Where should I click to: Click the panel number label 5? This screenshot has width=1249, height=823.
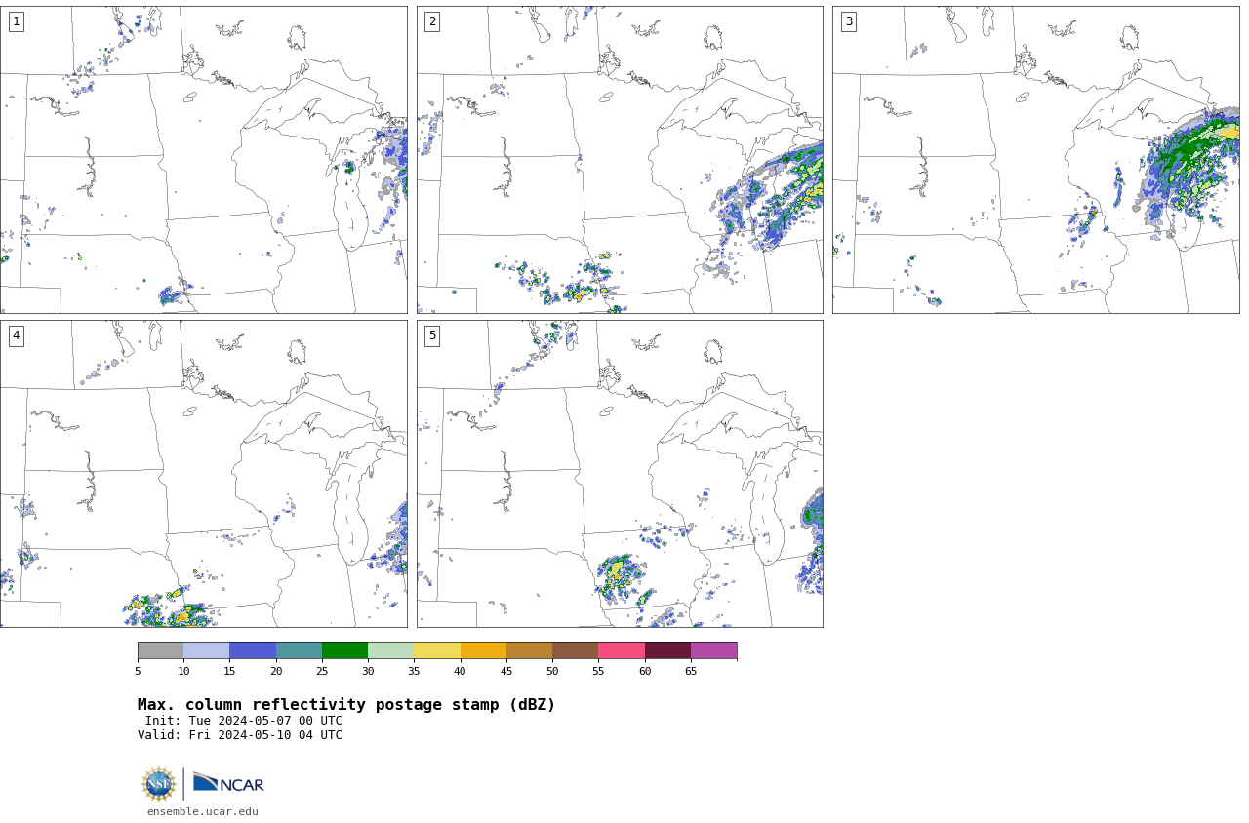tap(432, 335)
